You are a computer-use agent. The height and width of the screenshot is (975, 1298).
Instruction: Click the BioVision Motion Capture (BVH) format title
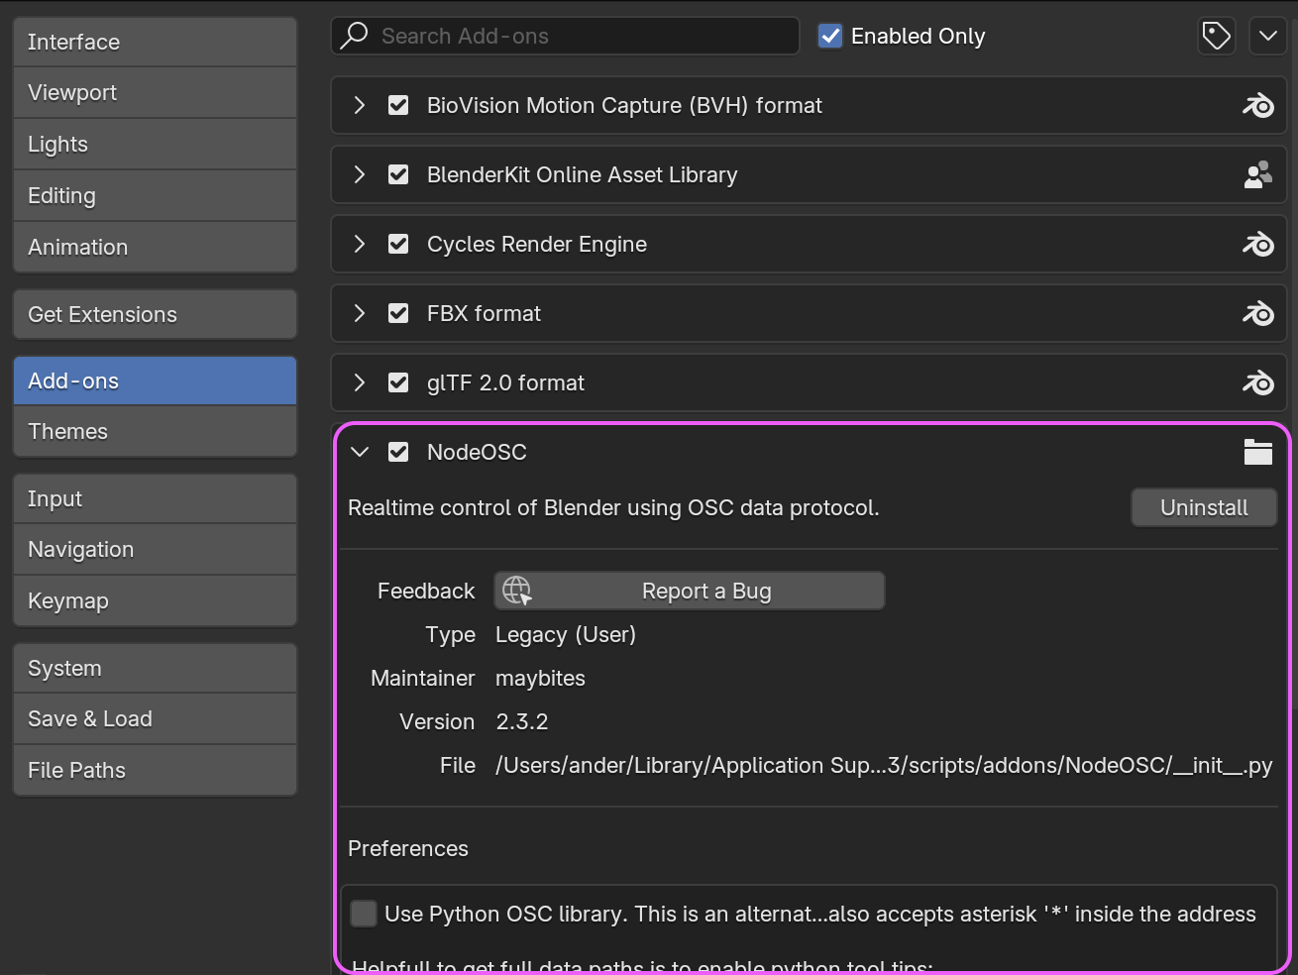624,105
